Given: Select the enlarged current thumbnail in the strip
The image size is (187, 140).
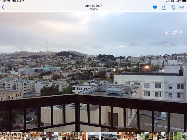Looking at the screenshot, I should 93,136.
